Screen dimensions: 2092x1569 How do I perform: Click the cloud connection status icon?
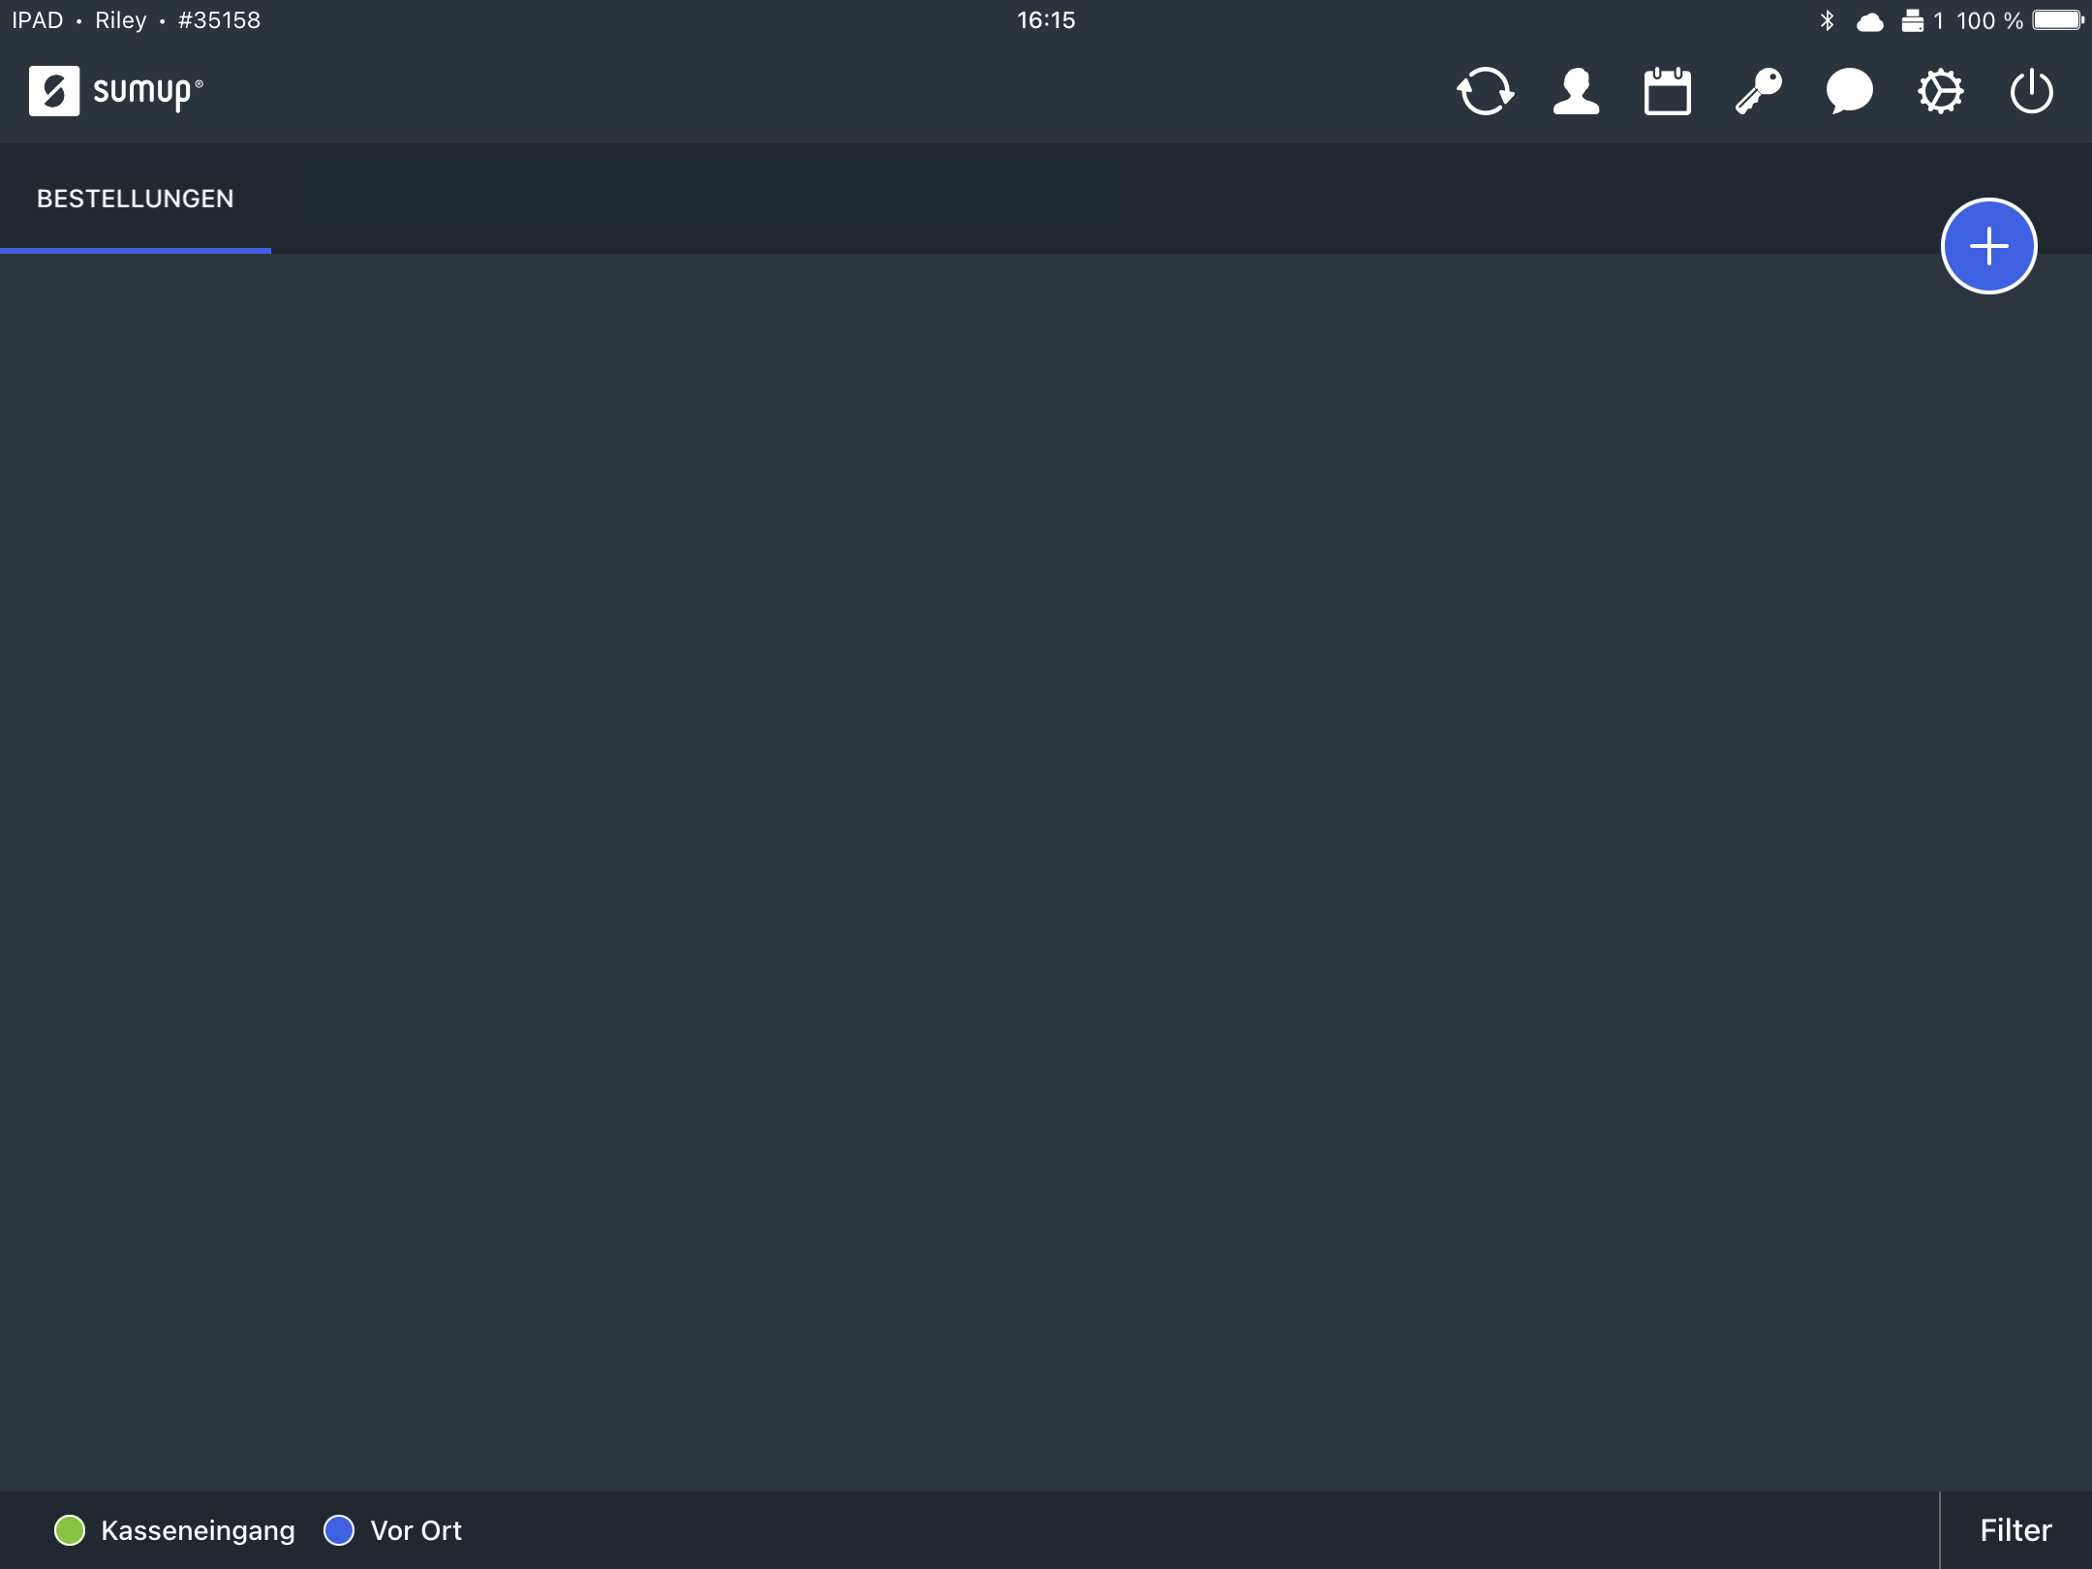(1869, 21)
